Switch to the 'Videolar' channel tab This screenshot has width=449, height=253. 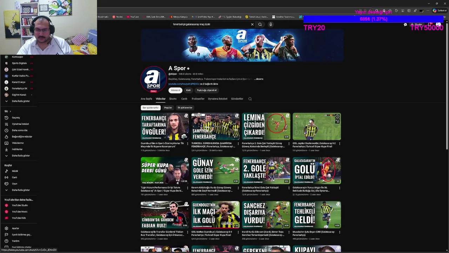(x=161, y=99)
